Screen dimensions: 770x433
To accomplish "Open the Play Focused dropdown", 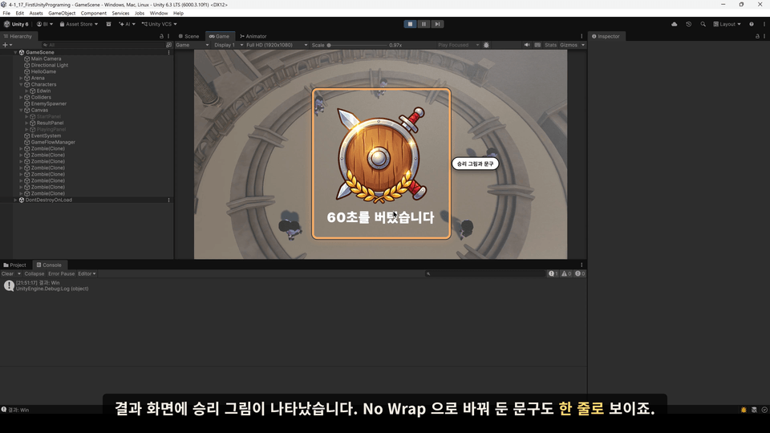I will coord(457,45).
